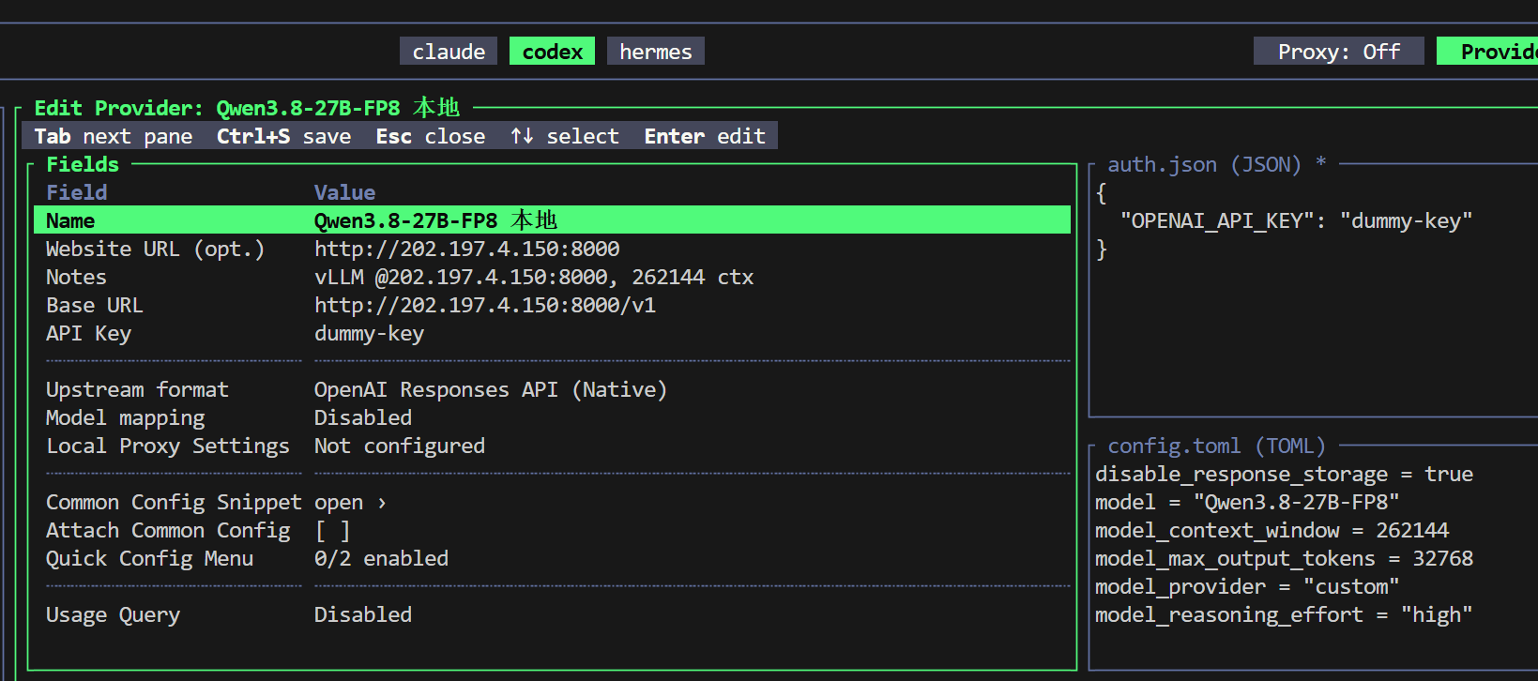Click the Notes field row
Viewport: 1538px width, 681px height.
point(553,277)
